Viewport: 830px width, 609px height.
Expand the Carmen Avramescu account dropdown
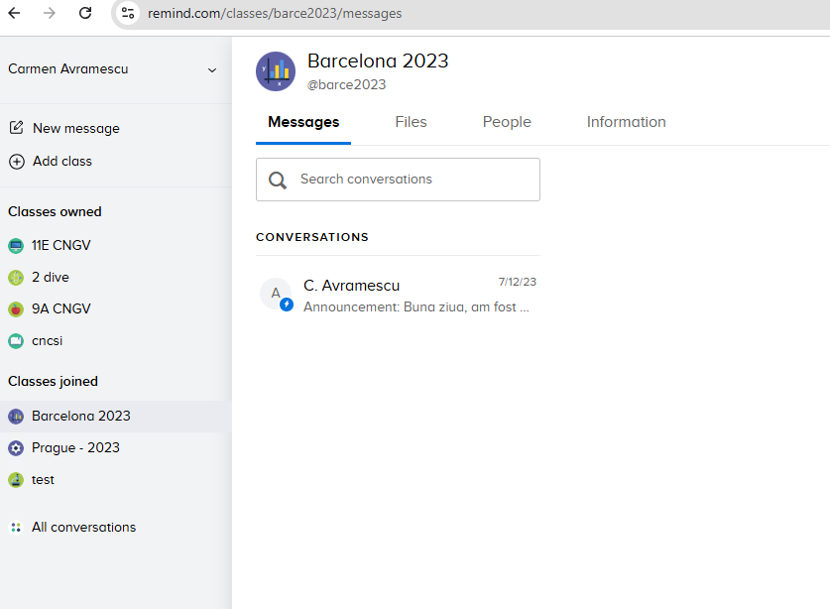tap(211, 69)
